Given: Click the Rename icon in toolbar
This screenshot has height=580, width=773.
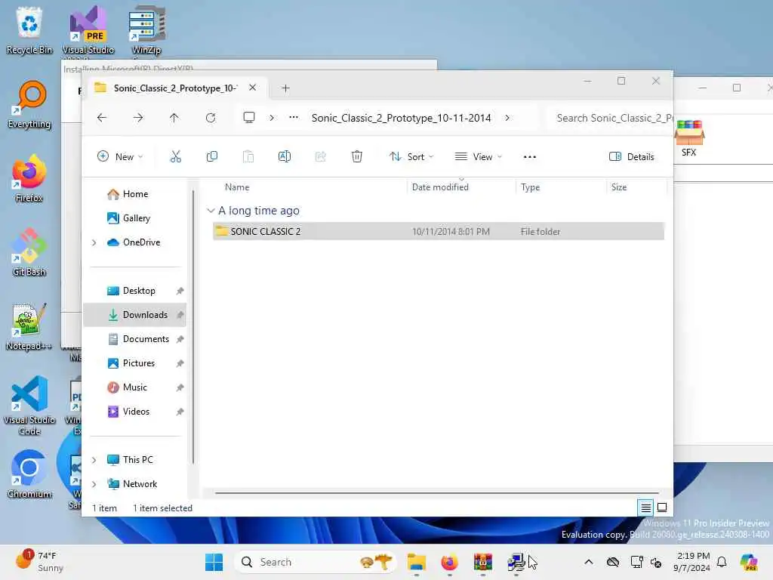Looking at the screenshot, I should coord(285,157).
